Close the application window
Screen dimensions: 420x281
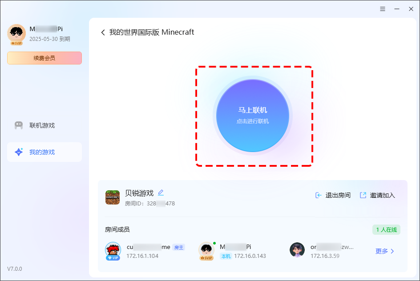pyautogui.click(x=411, y=9)
